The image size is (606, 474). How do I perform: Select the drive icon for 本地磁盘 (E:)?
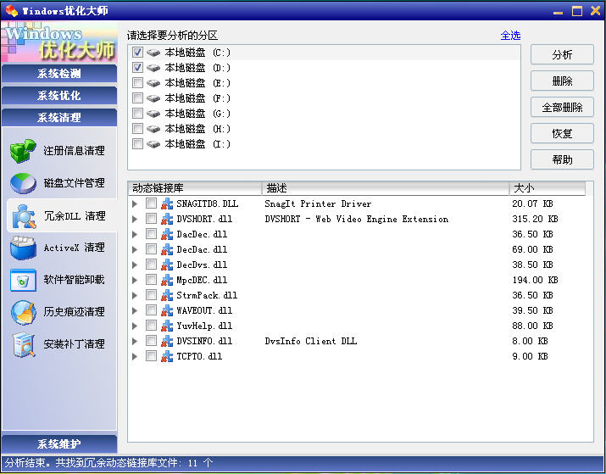153,83
